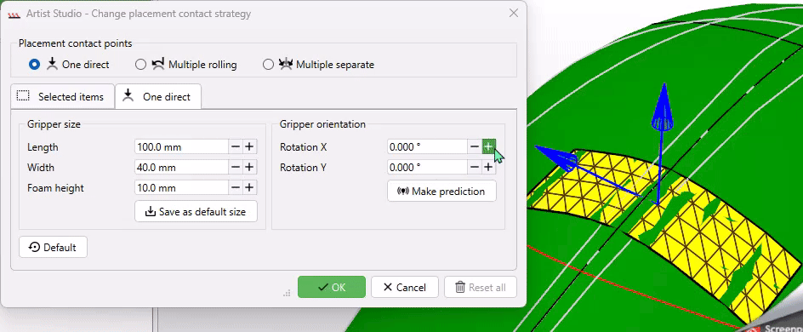Image resolution: width=803 pixels, height=332 pixels.
Task: Click the Width input field
Action: tap(181, 168)
